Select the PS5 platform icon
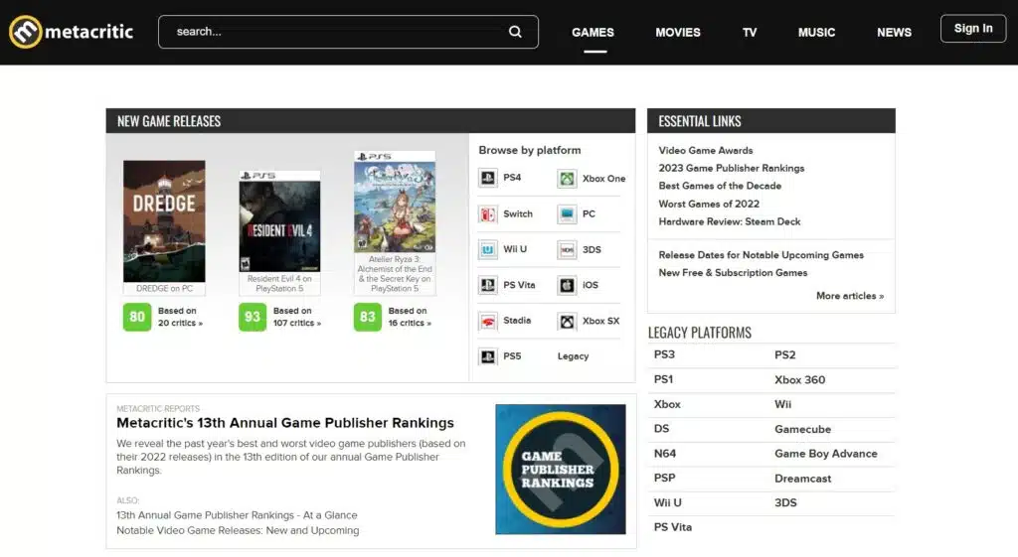 (x=487, y=356)
